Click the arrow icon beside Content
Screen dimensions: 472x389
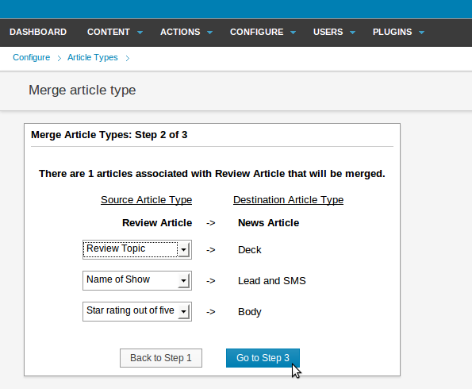(x=140, y=33)
